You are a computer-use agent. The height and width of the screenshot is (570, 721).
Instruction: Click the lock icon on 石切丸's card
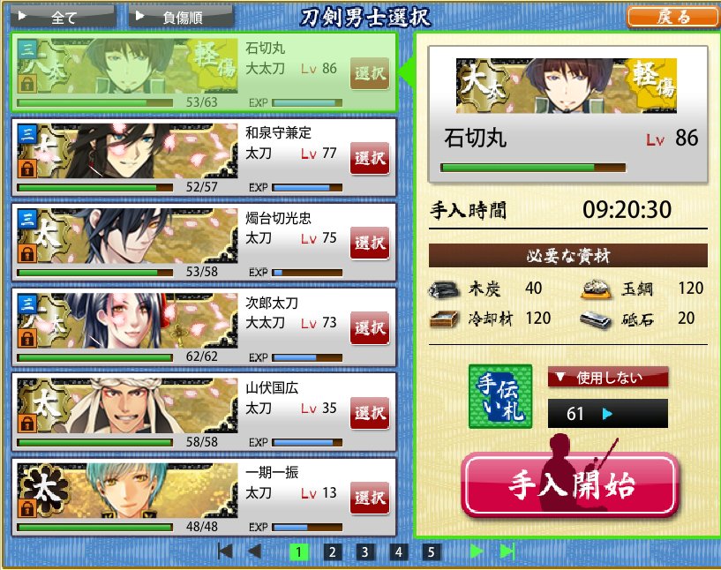click(x=27, y=84)
